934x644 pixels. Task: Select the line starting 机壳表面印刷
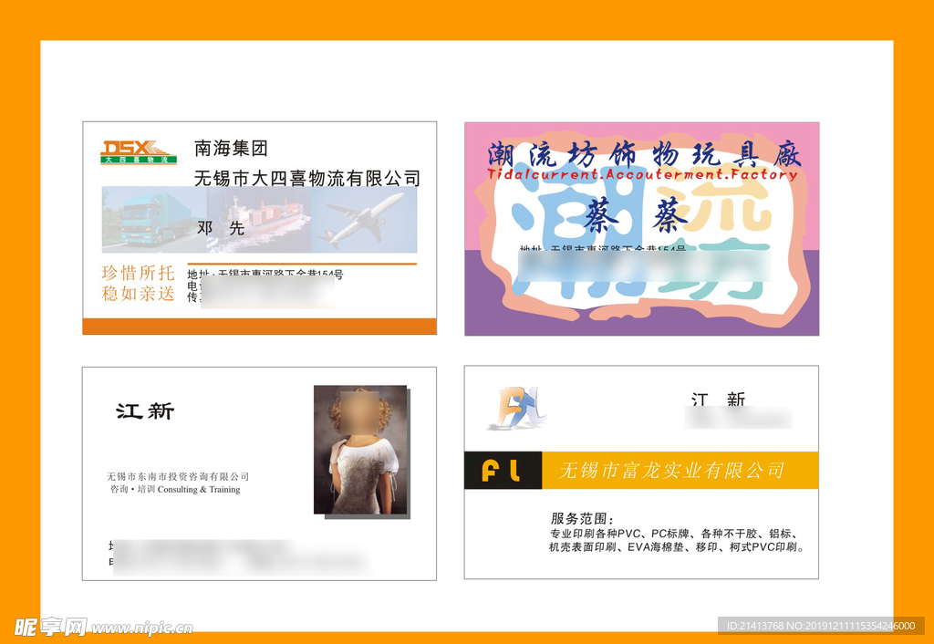[676, 547]
